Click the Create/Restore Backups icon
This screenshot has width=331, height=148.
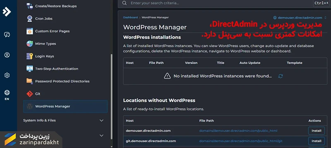pyautogui.click(x=29, y=6)
